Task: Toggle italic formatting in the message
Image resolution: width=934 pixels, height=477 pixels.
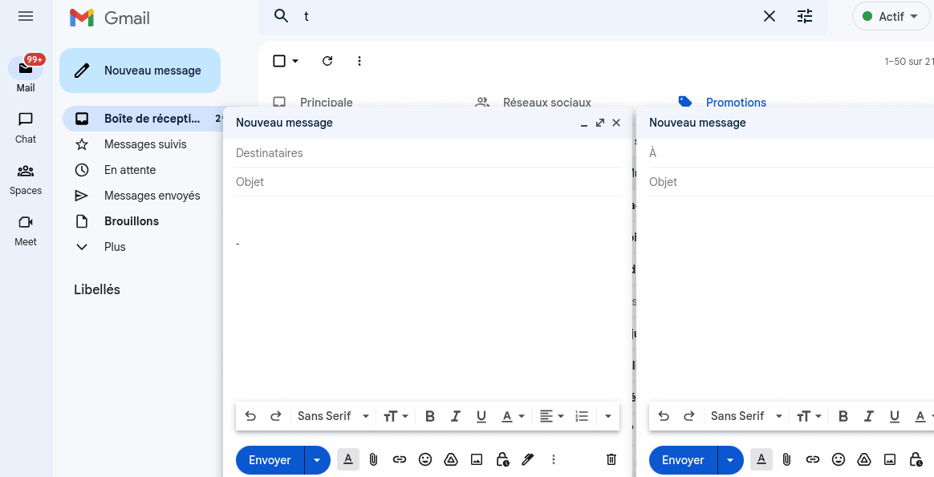Action: coord(455,416)
